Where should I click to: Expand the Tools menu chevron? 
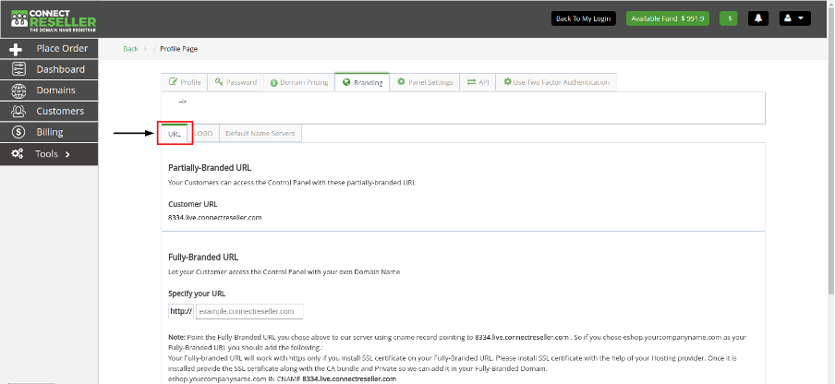click(67, 155)
